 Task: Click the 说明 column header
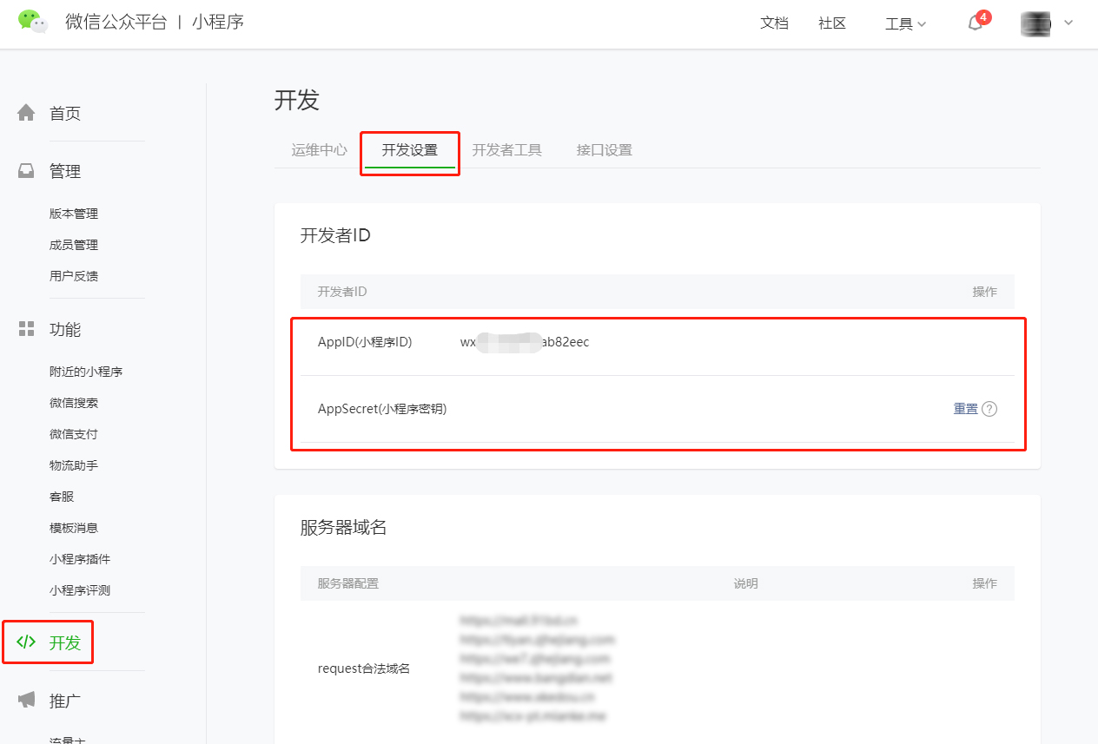pos(746,583)
